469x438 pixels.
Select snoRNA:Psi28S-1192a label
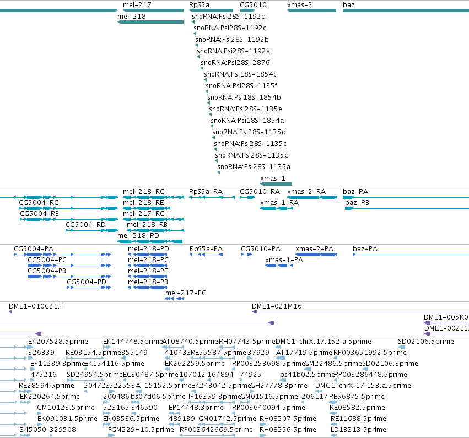coord(233,51)
